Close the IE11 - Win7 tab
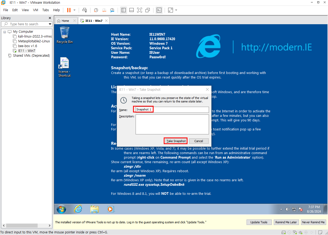This screenshot has height=235, width=328. [x=106, y=21]
